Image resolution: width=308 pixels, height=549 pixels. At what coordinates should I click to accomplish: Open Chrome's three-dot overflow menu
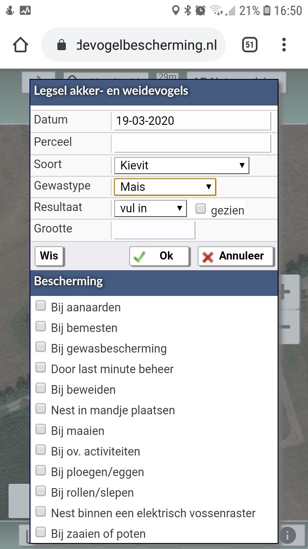284,45
